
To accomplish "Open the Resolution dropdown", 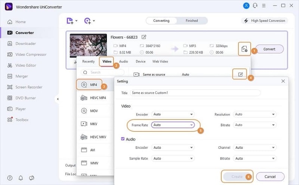I will [255, 114].
